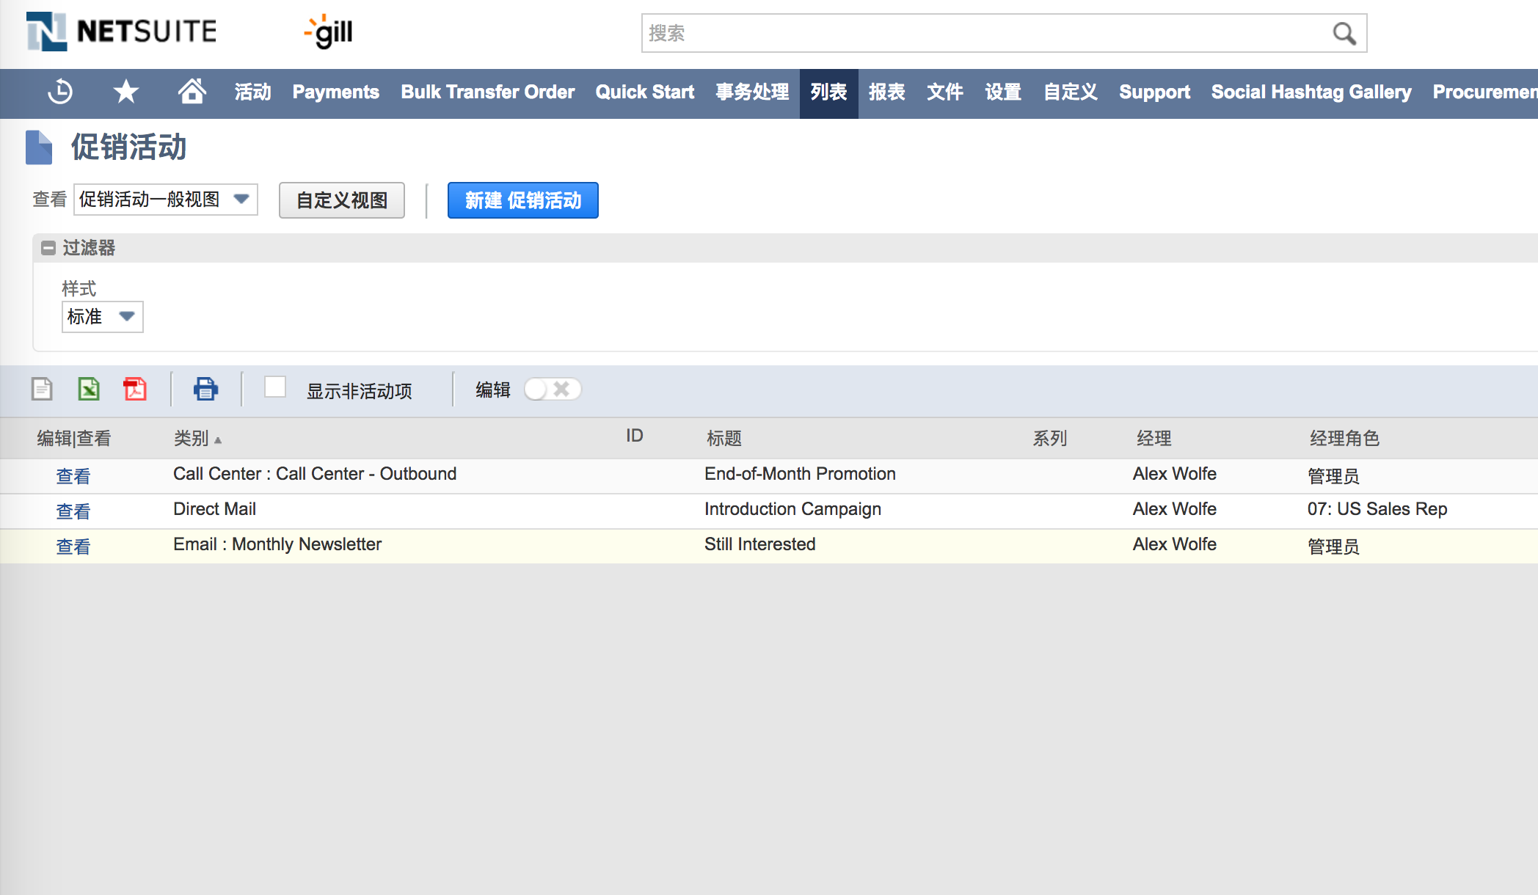Screen dimensions: 1538x895
Task: Click 查看 link for Direct Mail row
Action: point(73,511)
